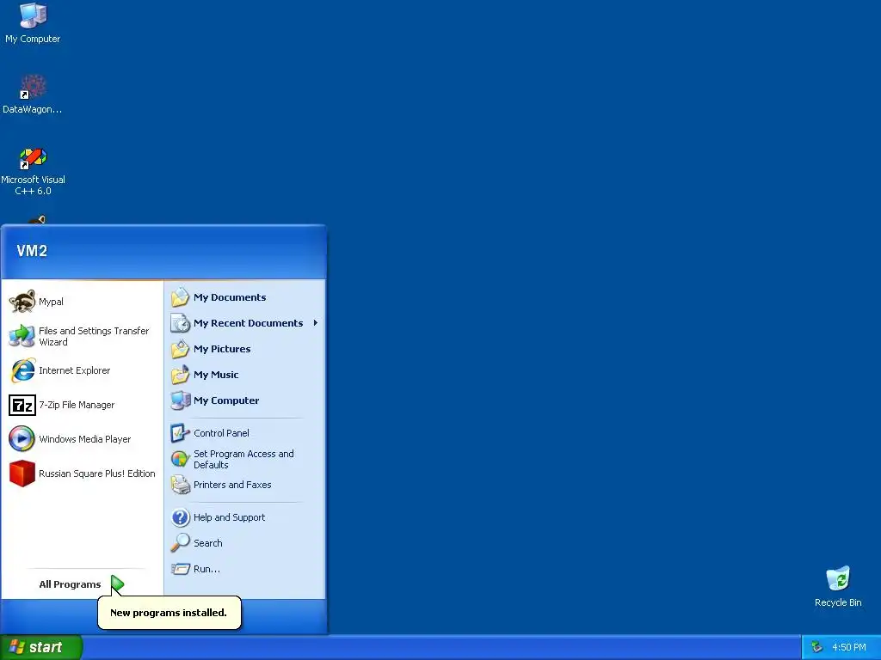Click the Printers and Faxes icon
The width and height of the screenshot is (881, 660).
(x=181, y=485)
